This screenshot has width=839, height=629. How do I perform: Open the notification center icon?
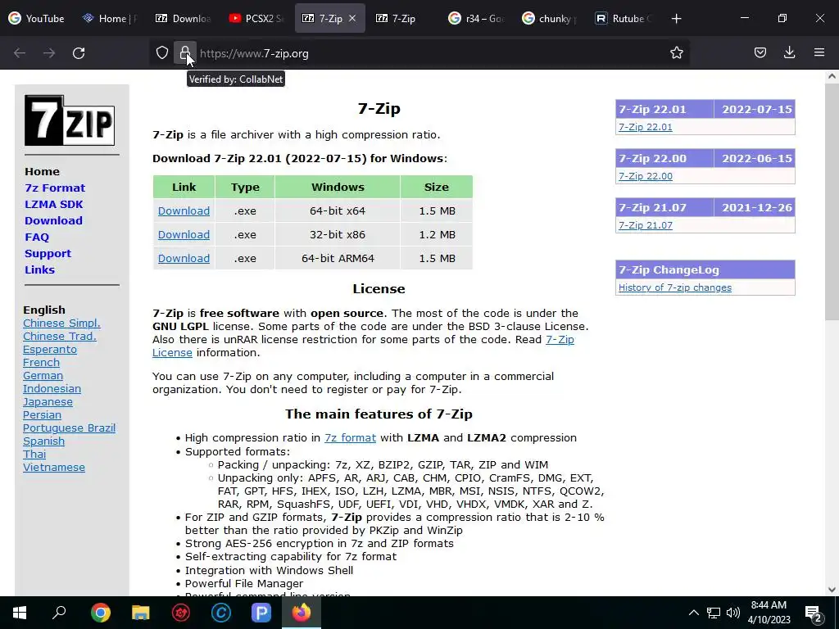[814, 613]
